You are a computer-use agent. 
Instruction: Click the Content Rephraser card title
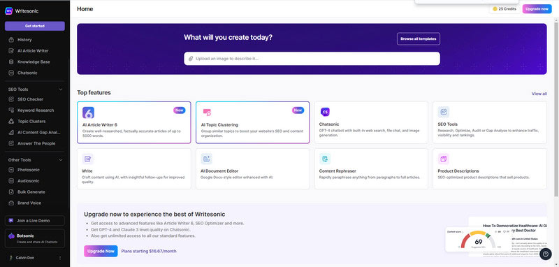(x=337, y=171)
